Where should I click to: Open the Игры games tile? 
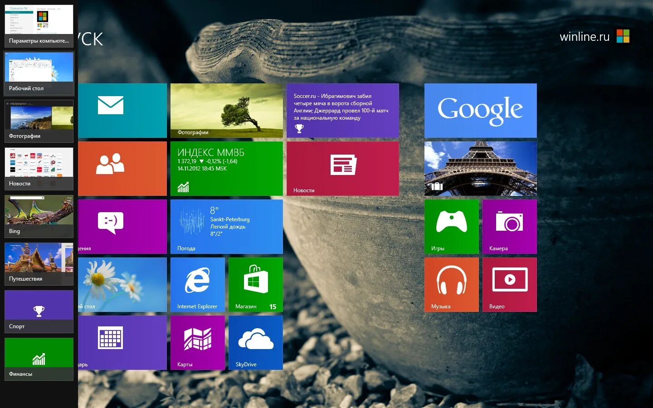tap(452, 227)
